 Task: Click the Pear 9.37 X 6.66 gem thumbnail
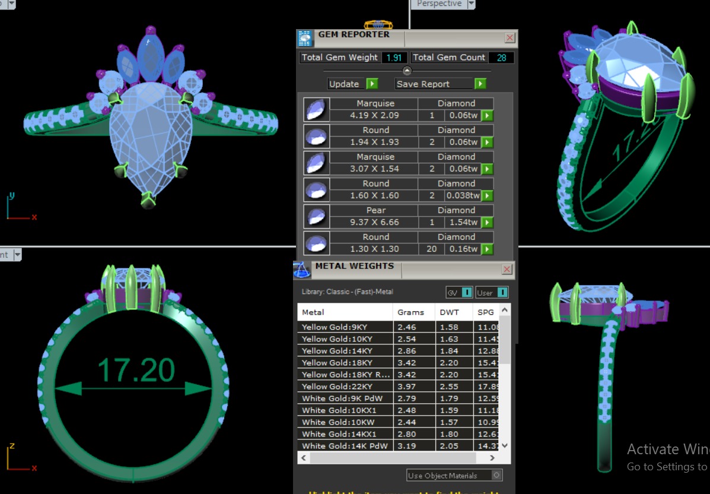[x=316, y=217]
